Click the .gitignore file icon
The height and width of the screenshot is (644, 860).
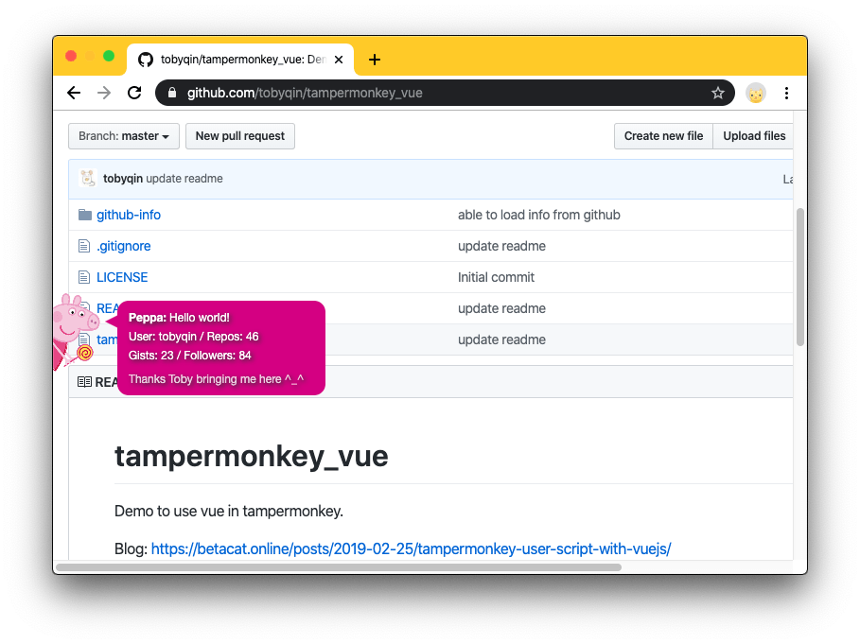(x=84, y=246)
